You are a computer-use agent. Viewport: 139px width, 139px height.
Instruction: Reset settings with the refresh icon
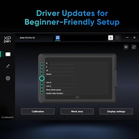click(x=134, y=47)
